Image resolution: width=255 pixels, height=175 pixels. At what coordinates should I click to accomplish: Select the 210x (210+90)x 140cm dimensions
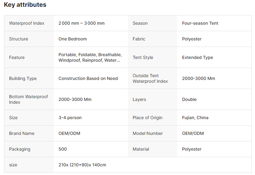[82, 165]
